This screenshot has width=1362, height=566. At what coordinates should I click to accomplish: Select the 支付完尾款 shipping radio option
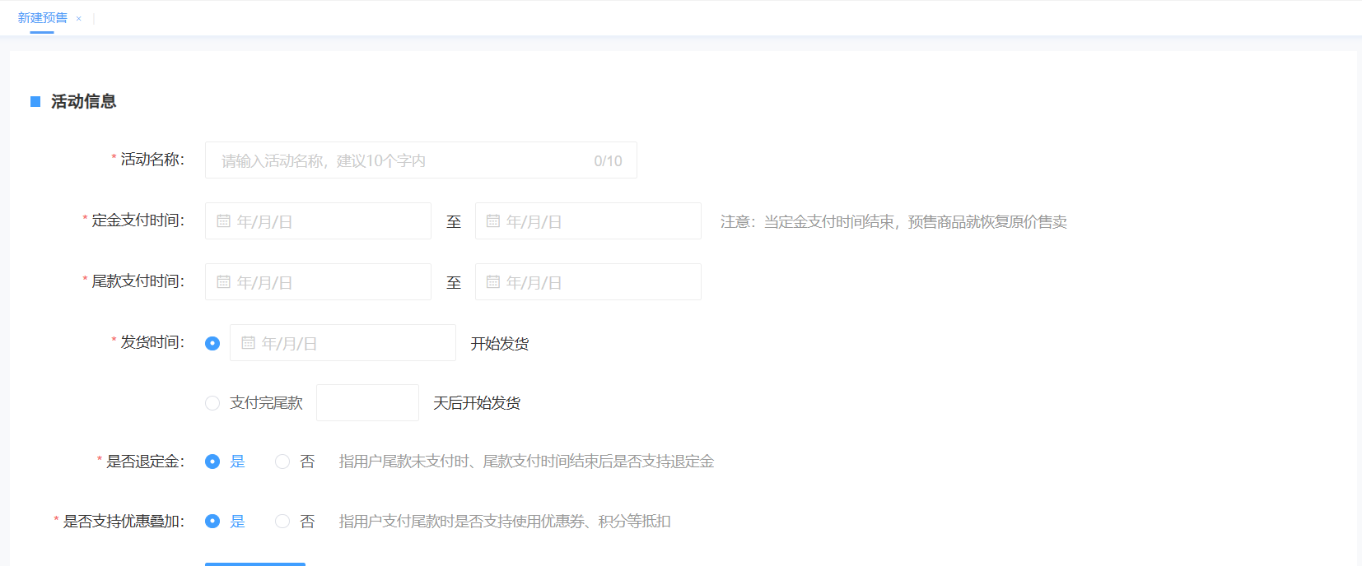(x=212, y=403)
